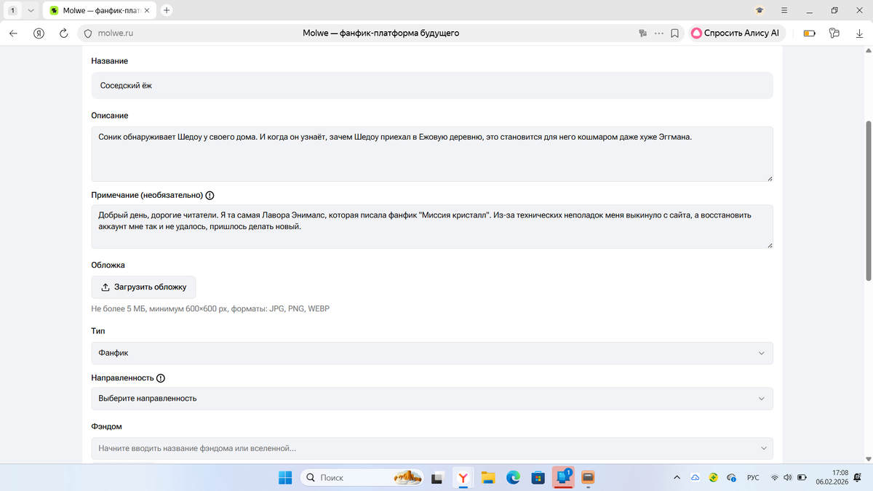The height and width of the screenshot is (491, 873).
Task: Click Загрузить обложку upload button
Action: (143, 287)
